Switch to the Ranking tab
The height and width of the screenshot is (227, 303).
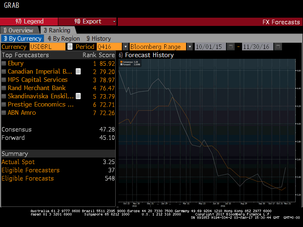click(58, 30)
